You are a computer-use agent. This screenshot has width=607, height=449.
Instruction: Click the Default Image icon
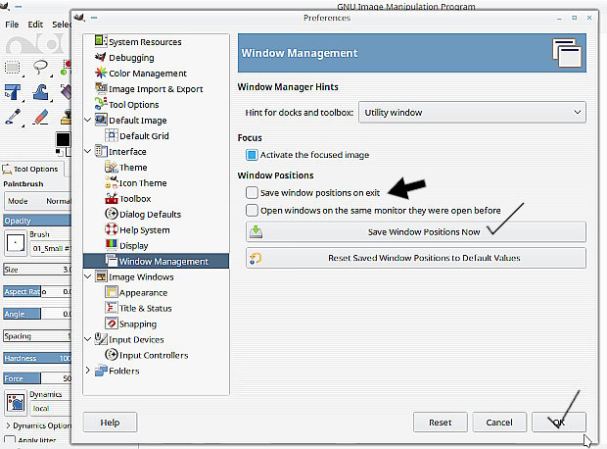[101, 120]
